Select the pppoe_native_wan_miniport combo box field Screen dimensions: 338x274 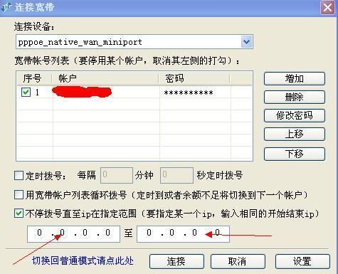134,42
